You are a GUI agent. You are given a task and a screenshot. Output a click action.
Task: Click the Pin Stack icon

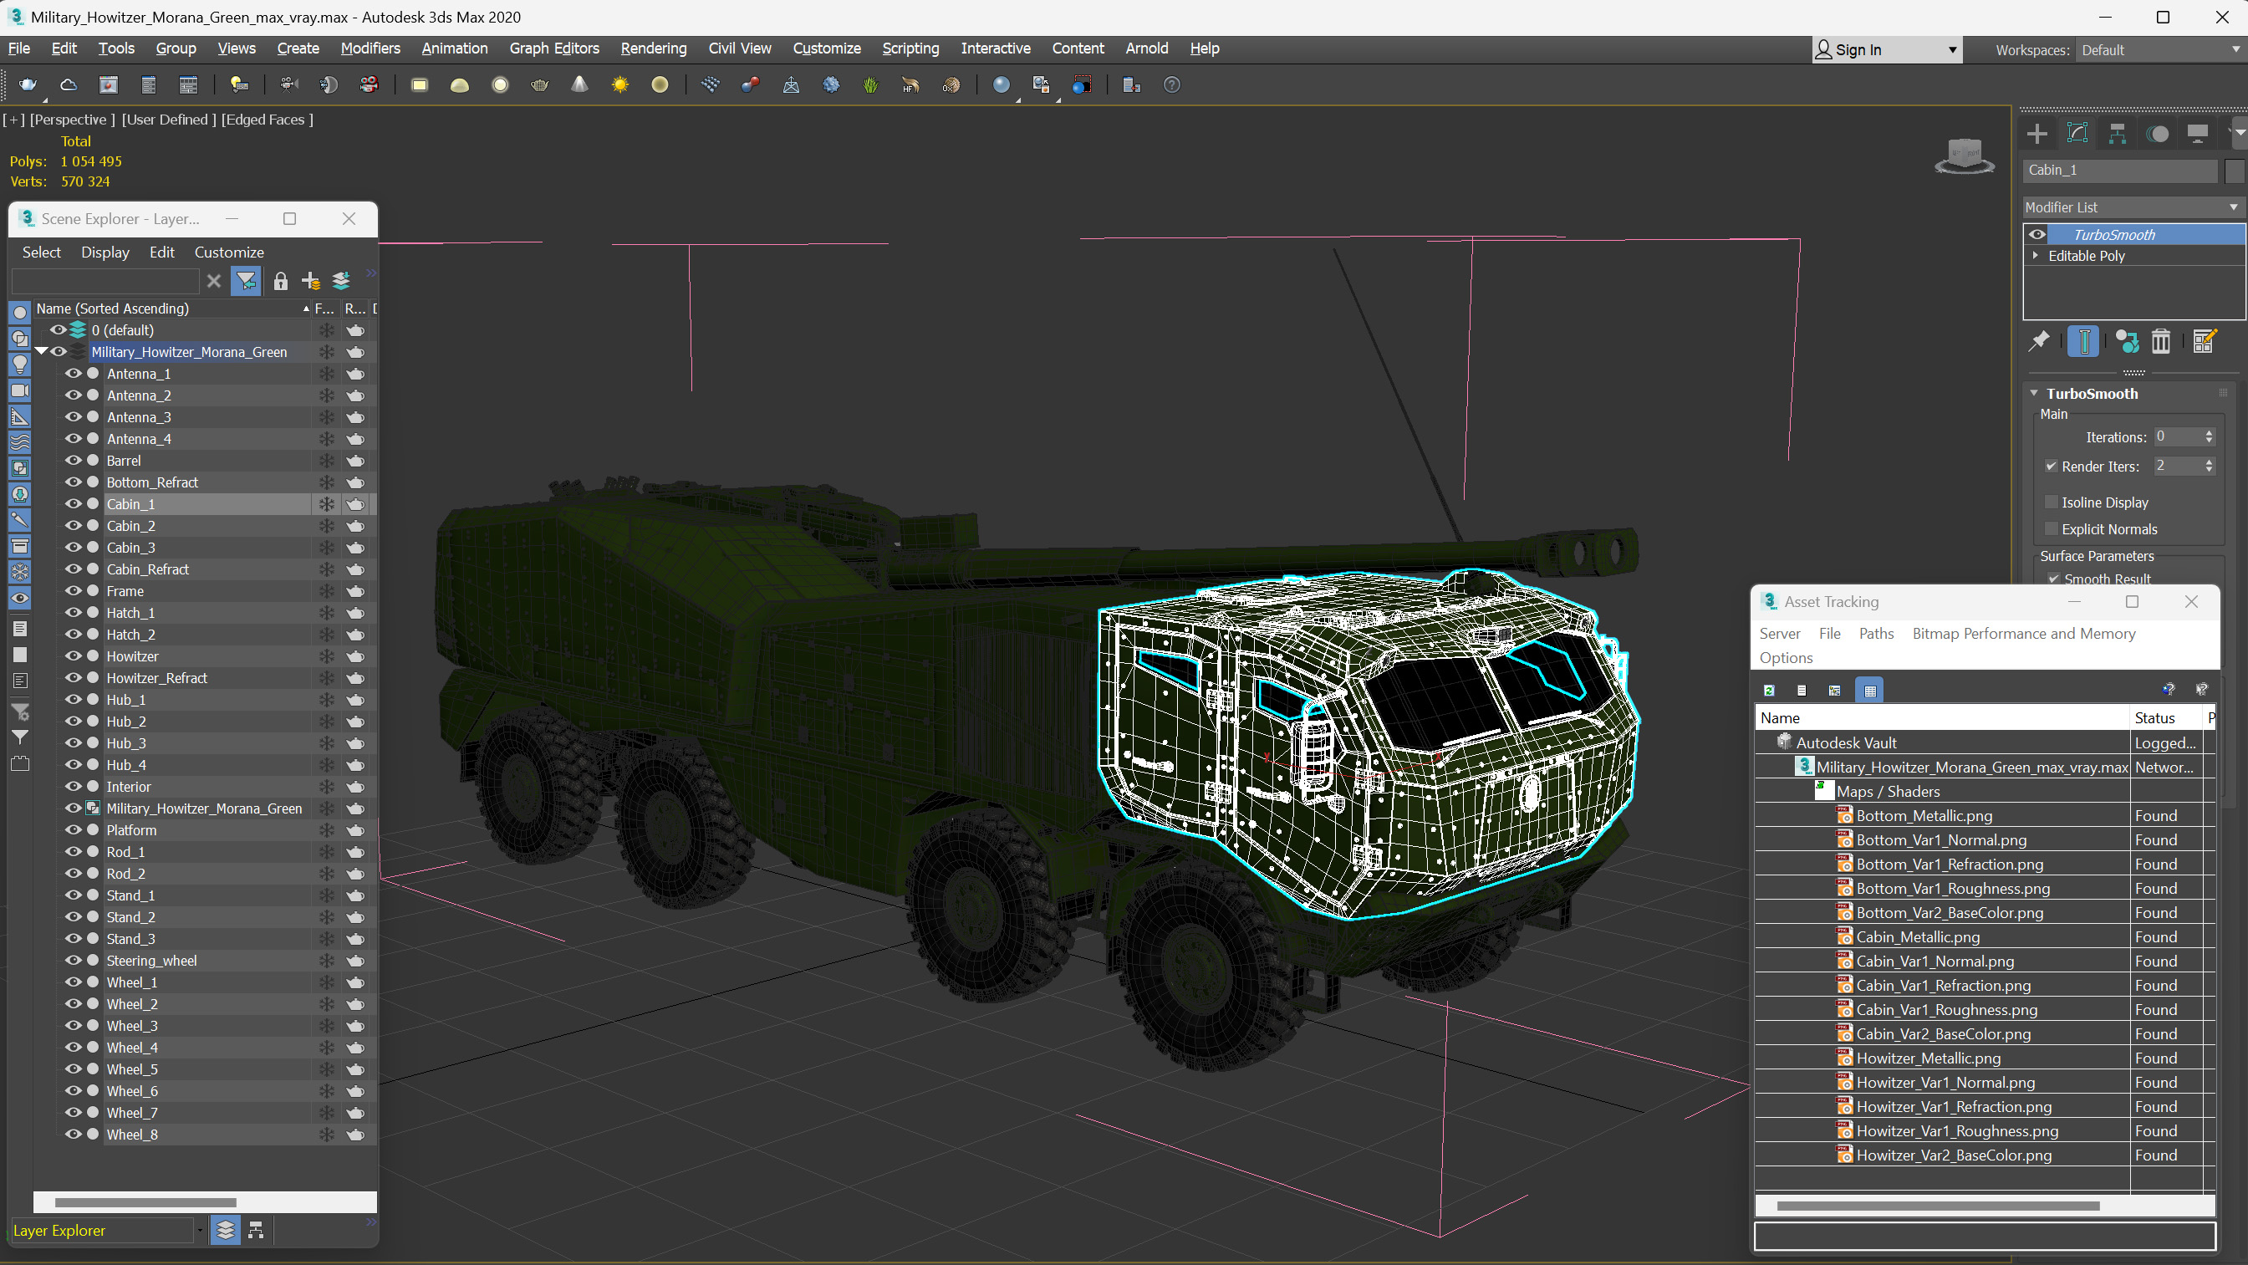click(x=2038, y=341)
